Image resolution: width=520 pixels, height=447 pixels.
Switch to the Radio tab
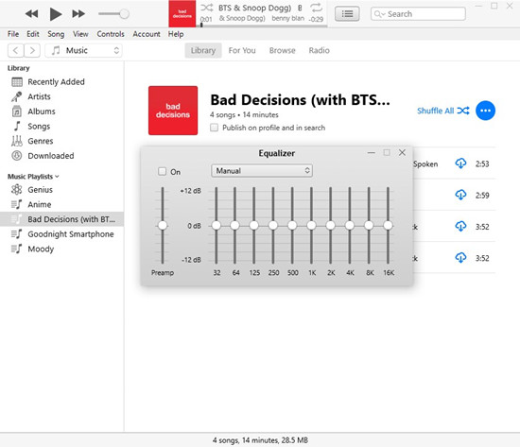[x=319, y=50]
